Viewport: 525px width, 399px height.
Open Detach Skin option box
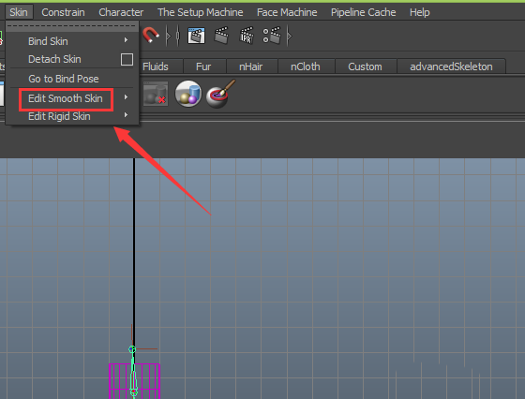pyautogui.click(x=127, y=60)
